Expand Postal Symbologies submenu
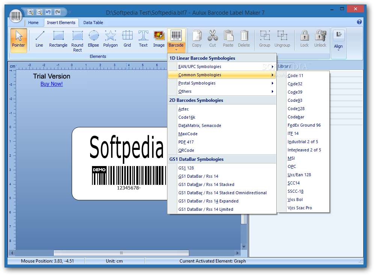The image size is (374, 275). 222,83
